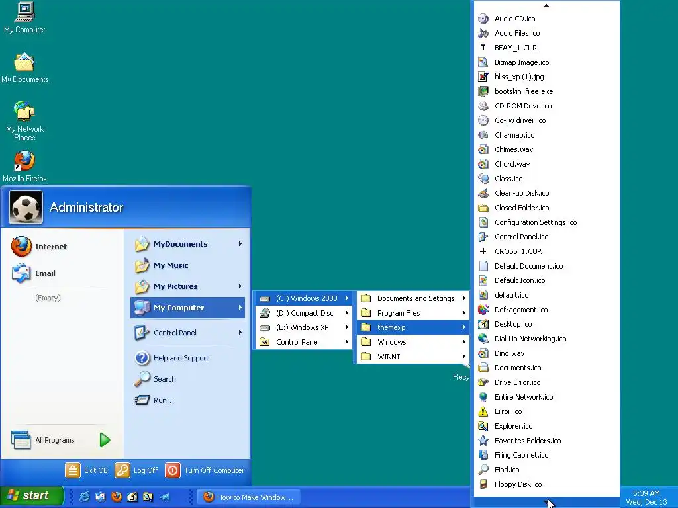The image size is (678, 508).
Task: Select Drive Error.ico icon
Action: coord(483,382)
